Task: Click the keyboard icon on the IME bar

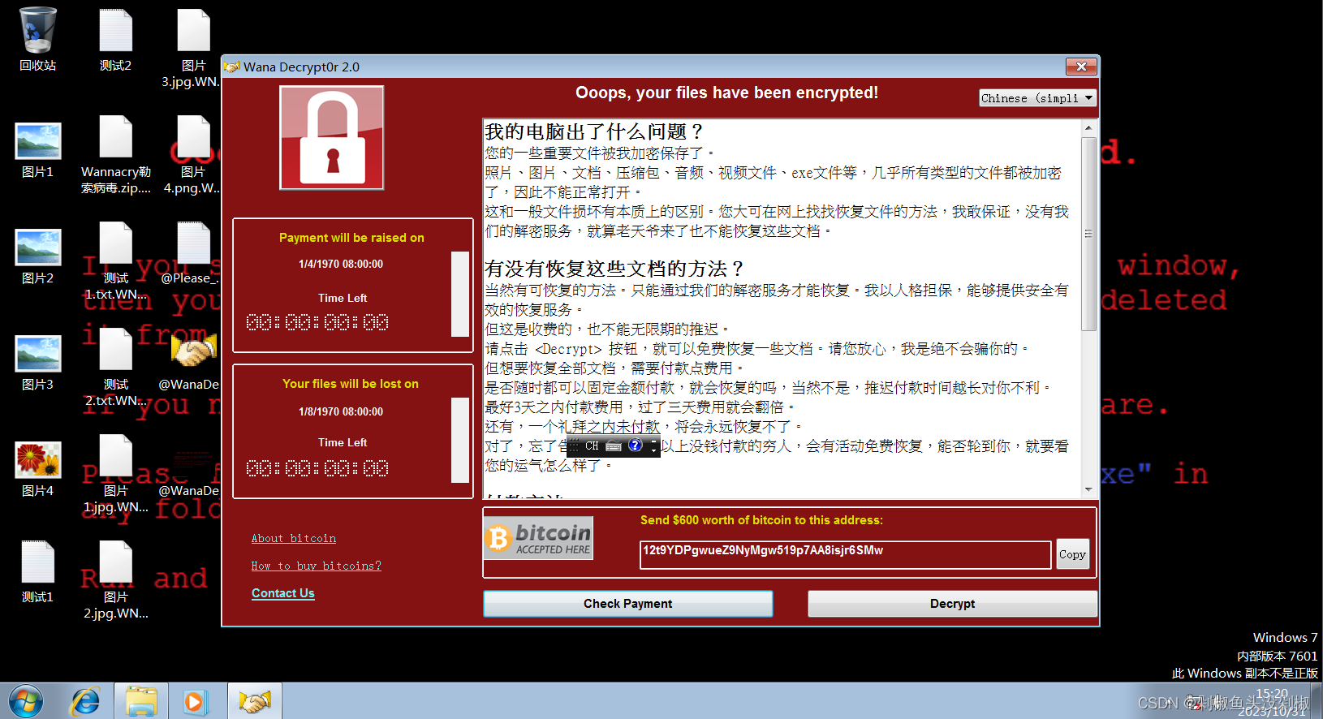Action: point(614,446)
